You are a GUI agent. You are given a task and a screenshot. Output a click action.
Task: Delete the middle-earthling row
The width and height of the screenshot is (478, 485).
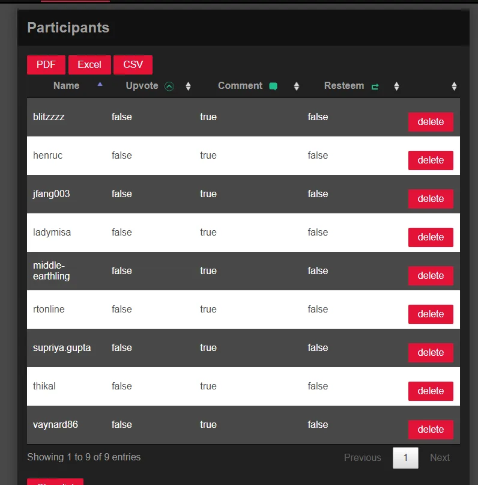click(x=431, y=276)
